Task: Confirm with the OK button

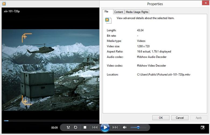Action: [x=161, y=118]
